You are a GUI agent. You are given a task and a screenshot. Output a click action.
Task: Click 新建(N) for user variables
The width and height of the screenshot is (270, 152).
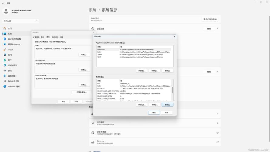tap(142, 71)
